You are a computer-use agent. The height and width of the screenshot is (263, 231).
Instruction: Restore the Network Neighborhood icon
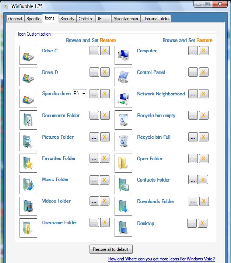(x=204, y=94)
